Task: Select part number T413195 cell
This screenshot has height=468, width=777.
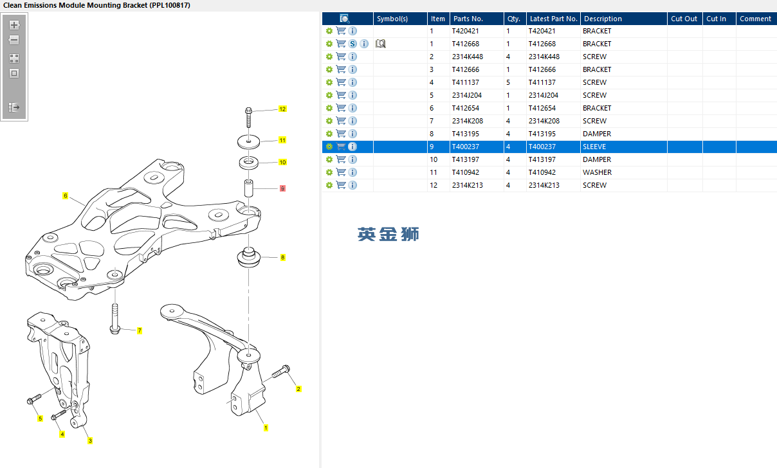Action: 477,134
